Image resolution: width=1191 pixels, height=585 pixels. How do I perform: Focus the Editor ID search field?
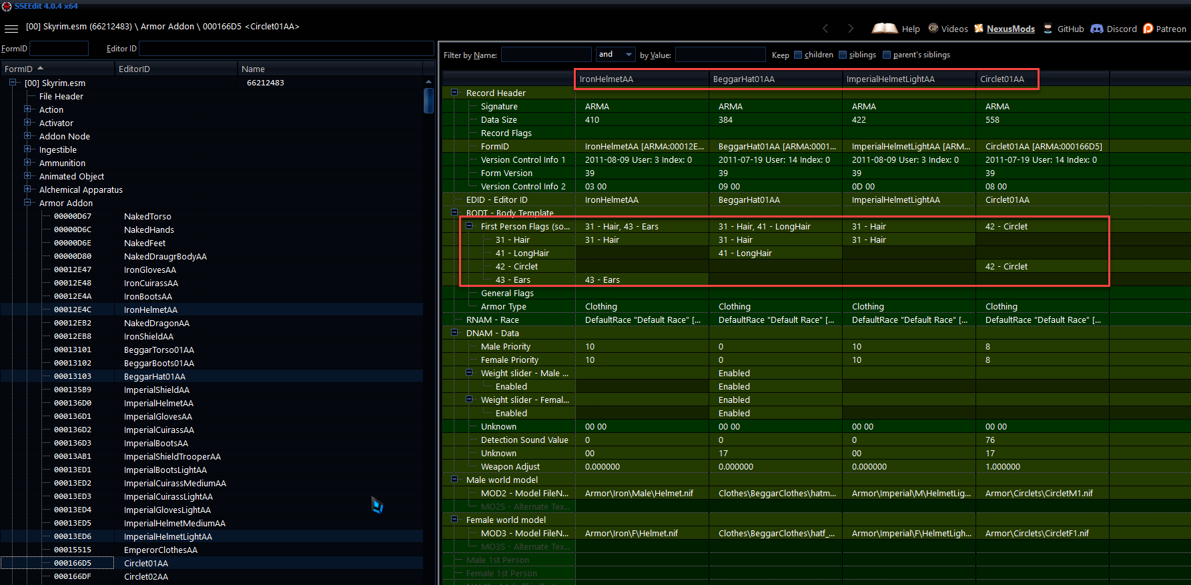(286, 49)
